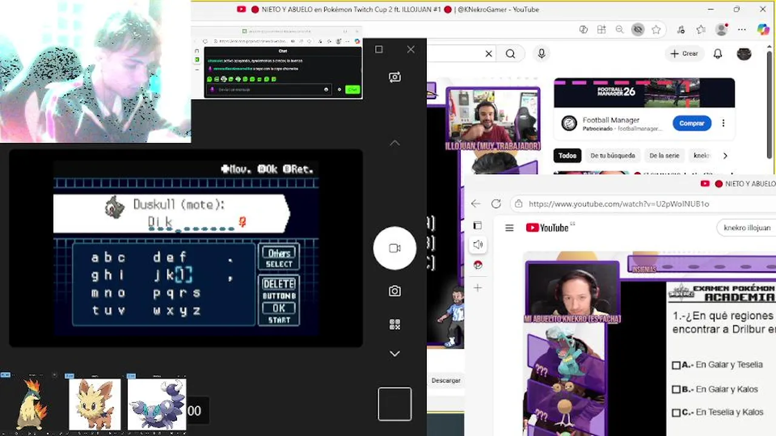Clear the YouTube search box with X

[489, 54]
